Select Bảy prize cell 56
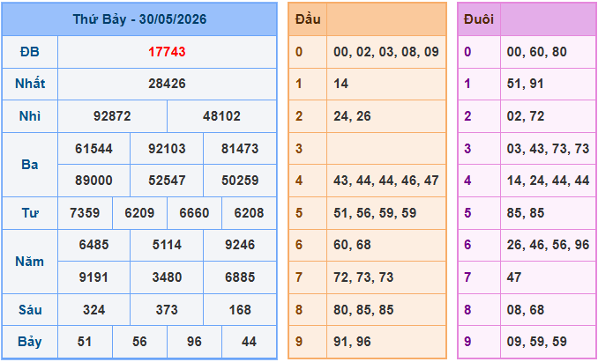Viewport: 598px width, 362px height. (x=139, y=342)
